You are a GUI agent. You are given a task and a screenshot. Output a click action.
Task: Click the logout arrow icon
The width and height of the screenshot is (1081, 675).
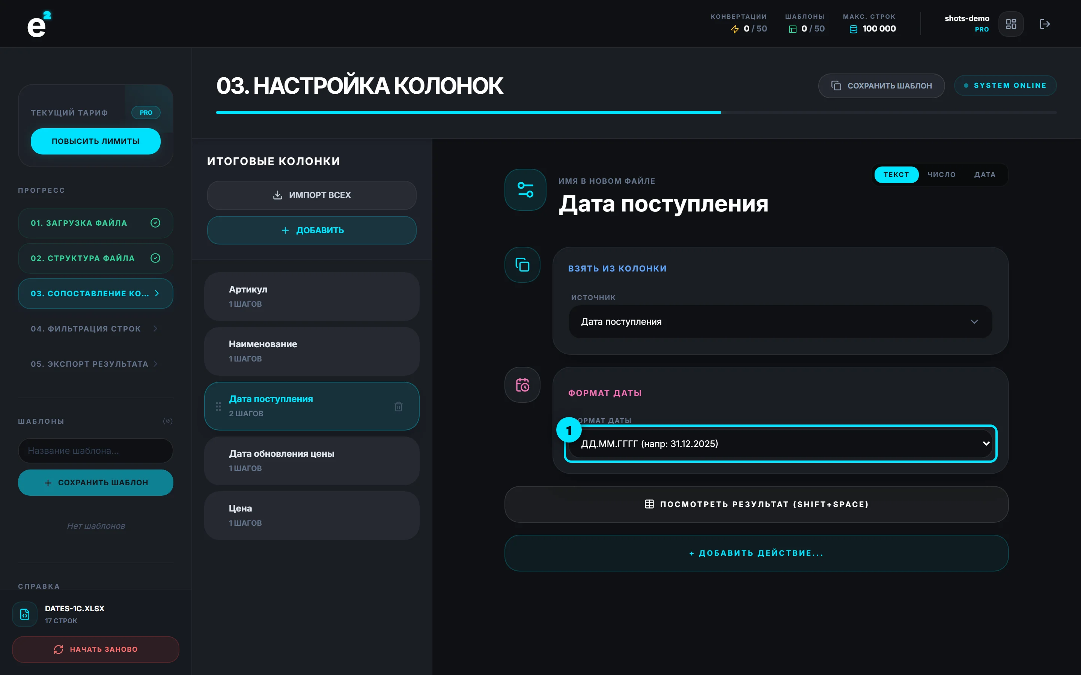tap(1044, 24)
